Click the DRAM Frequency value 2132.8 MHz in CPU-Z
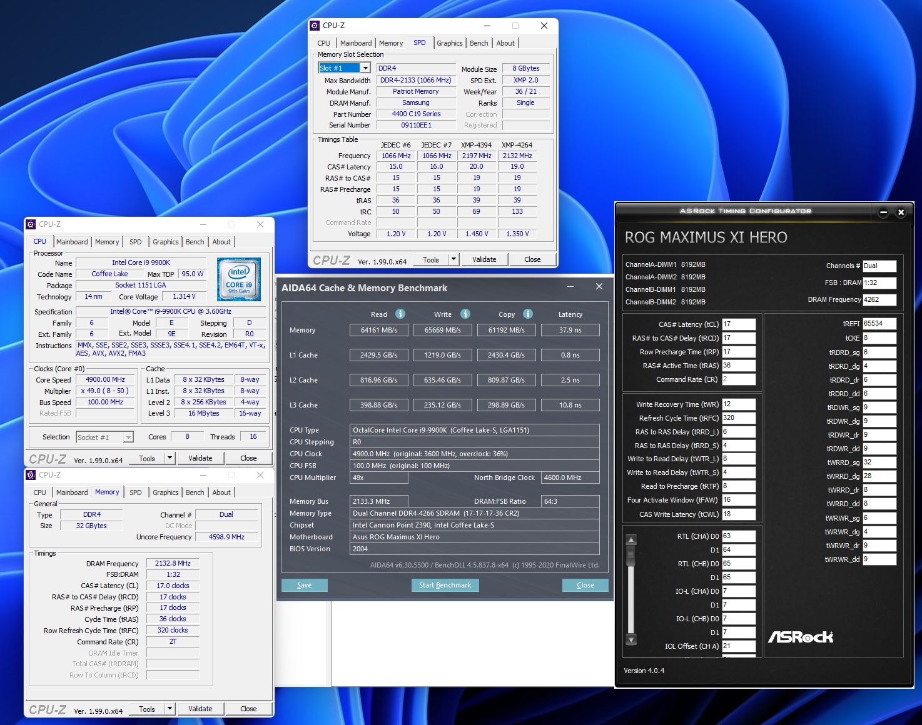This screenshot has height=725, width=922. click(173, 564)
